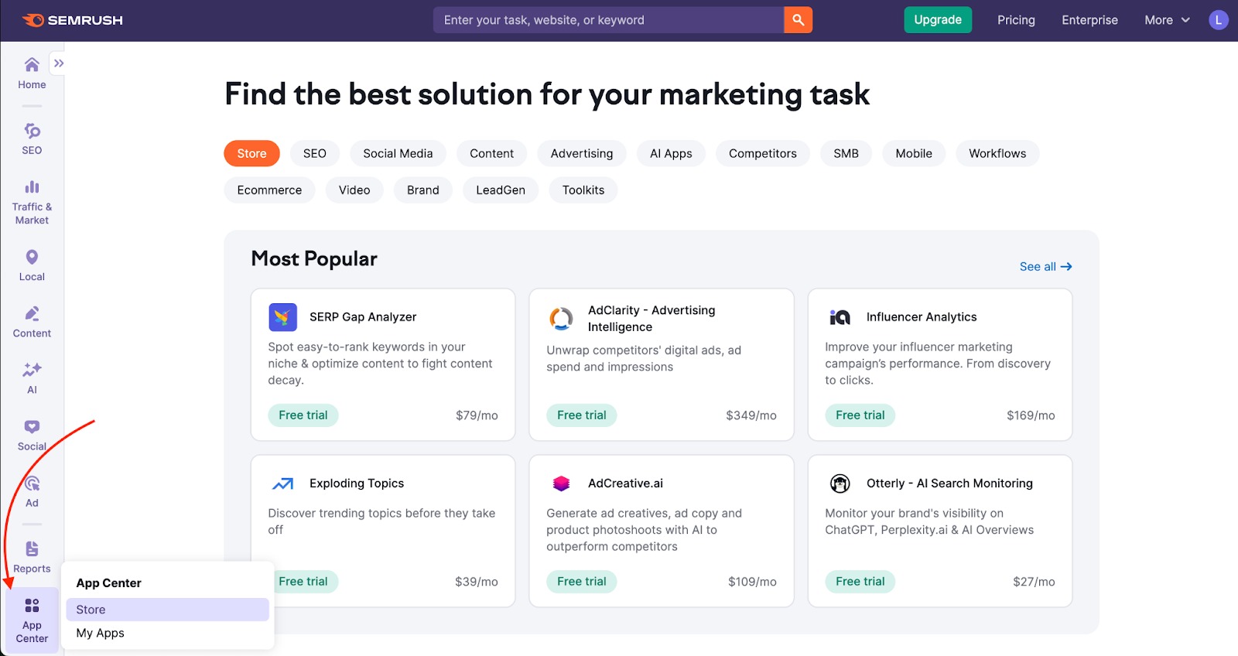Switch to the AI Apps category
This screenshot has width=1238, height=656.
point(671,153)
